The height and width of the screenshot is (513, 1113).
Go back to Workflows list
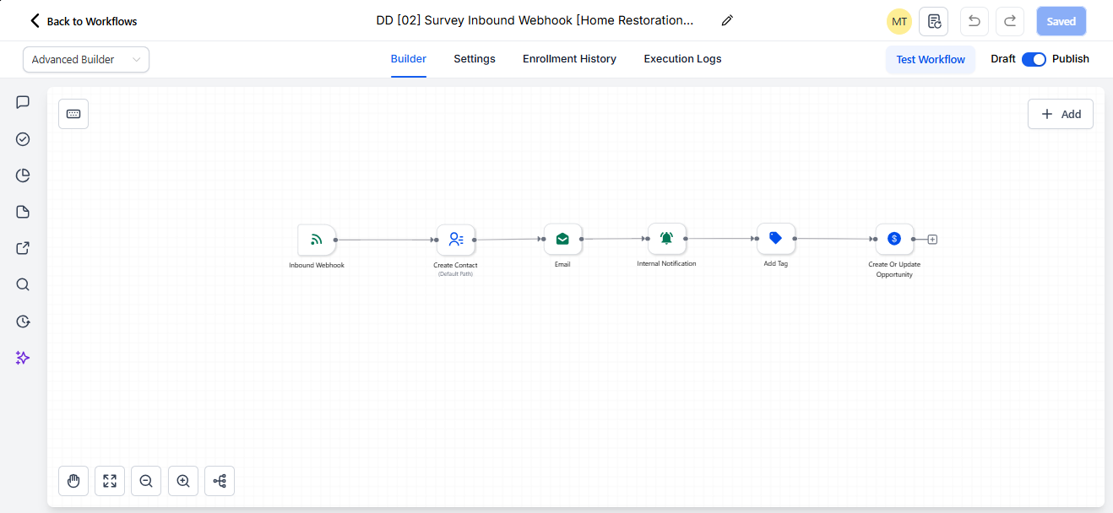pos(83,21)
